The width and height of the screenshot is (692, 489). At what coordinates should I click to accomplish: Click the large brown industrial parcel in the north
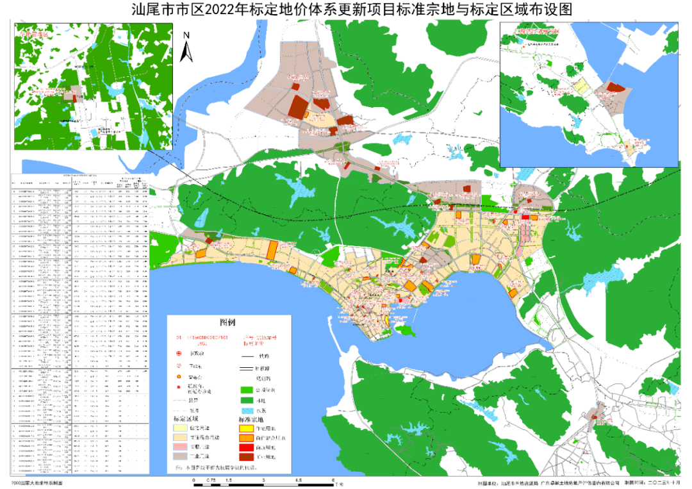click(299, 106)
